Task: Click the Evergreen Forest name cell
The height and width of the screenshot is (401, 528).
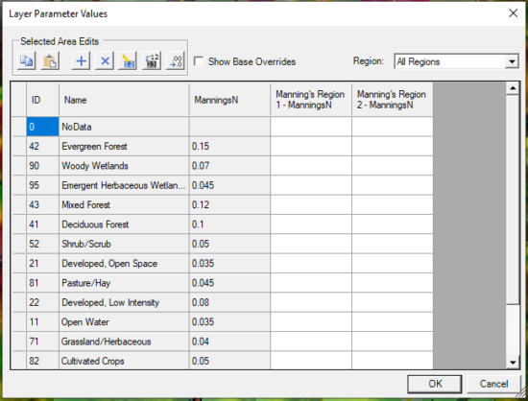Action: click(x=124, y=147)
